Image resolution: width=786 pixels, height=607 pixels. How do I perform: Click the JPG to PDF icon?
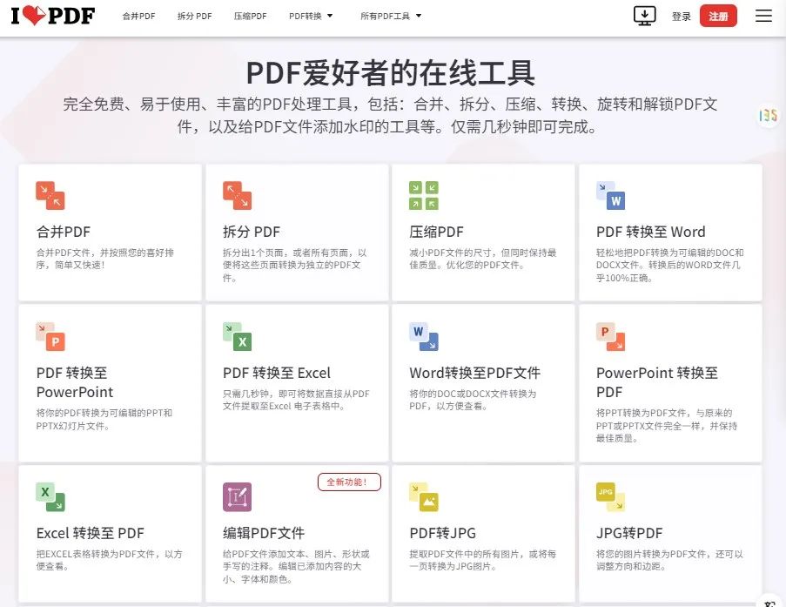pos(610,497)
